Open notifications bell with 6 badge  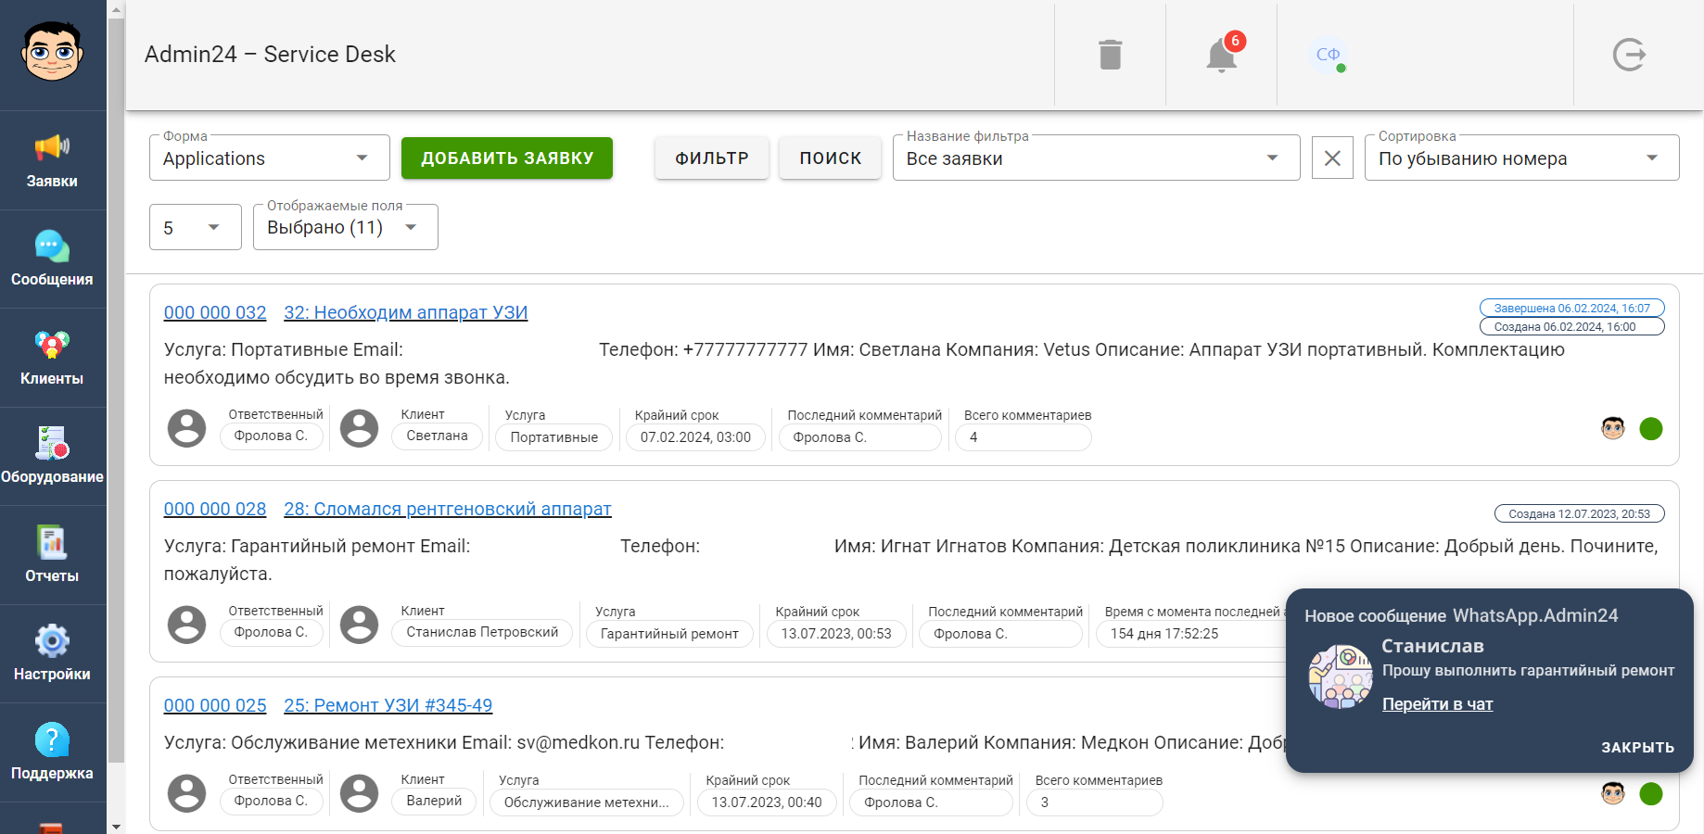(1222, 56)
